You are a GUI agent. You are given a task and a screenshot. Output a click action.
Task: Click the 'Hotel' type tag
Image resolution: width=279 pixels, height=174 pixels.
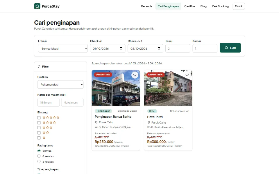(x=152, y=111)
